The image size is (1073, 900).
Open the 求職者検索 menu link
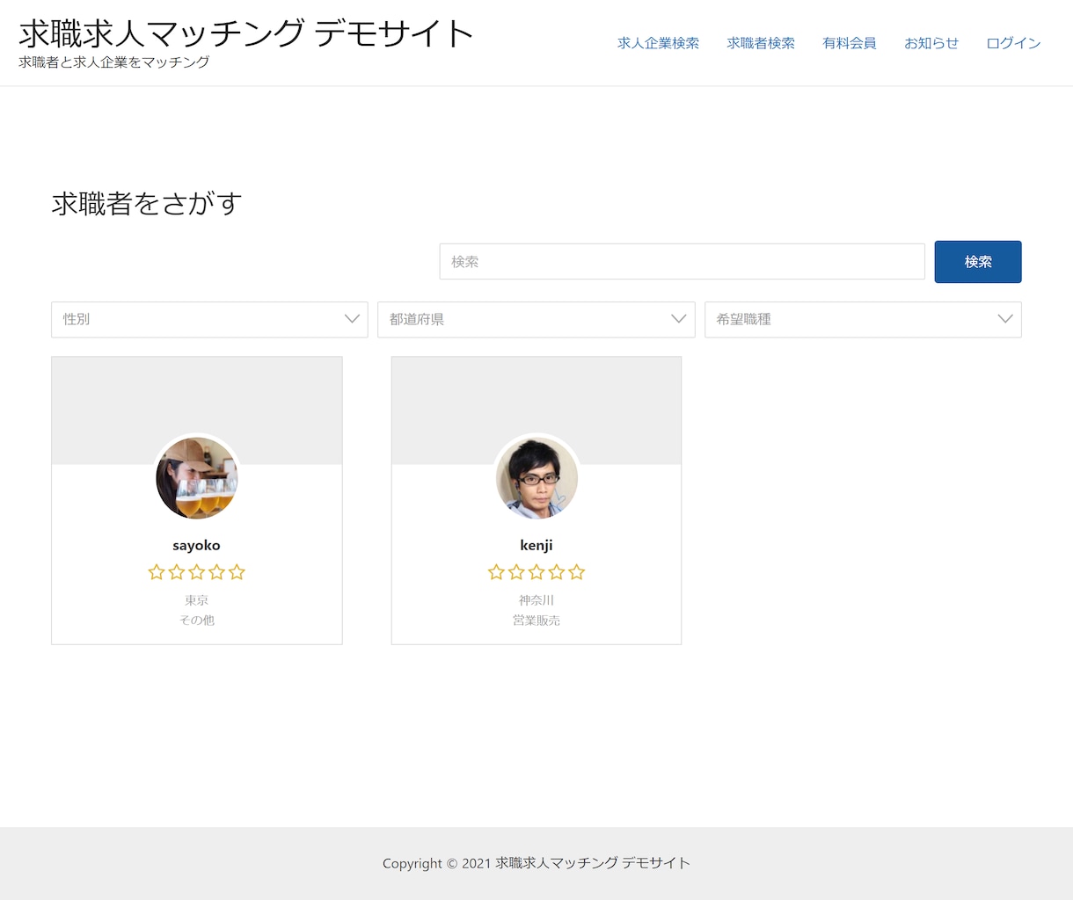(x=761, y=43)
